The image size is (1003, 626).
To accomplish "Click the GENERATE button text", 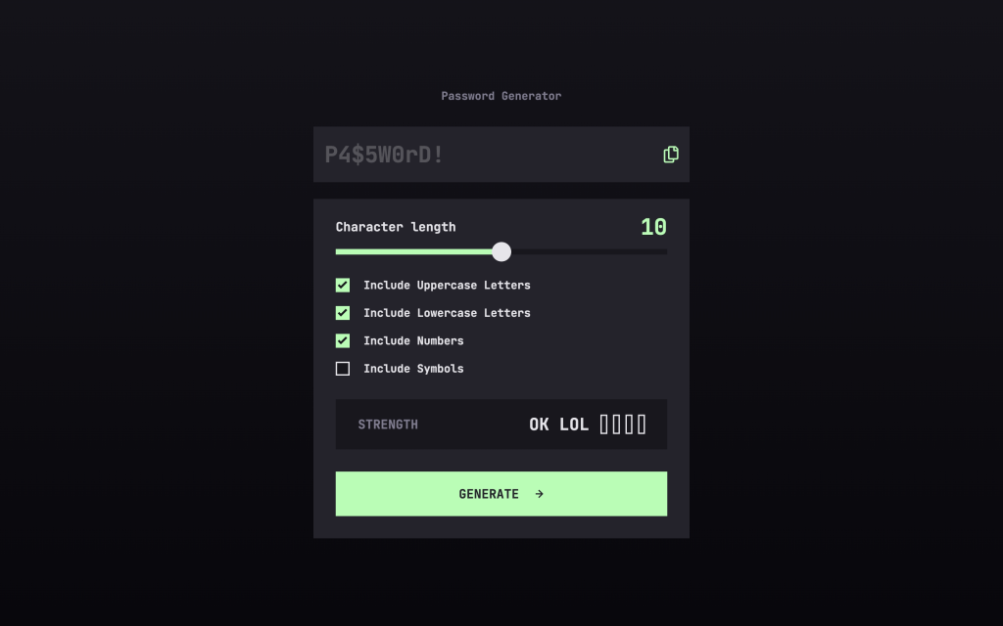I will coord(489,494).
